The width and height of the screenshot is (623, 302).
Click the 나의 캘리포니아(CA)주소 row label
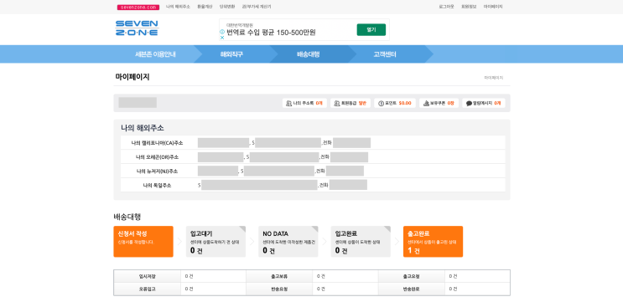tap(157, 143)
